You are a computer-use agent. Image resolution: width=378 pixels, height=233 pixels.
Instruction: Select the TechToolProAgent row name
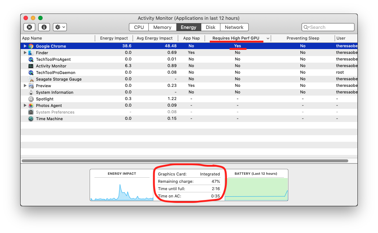point(53,59)
